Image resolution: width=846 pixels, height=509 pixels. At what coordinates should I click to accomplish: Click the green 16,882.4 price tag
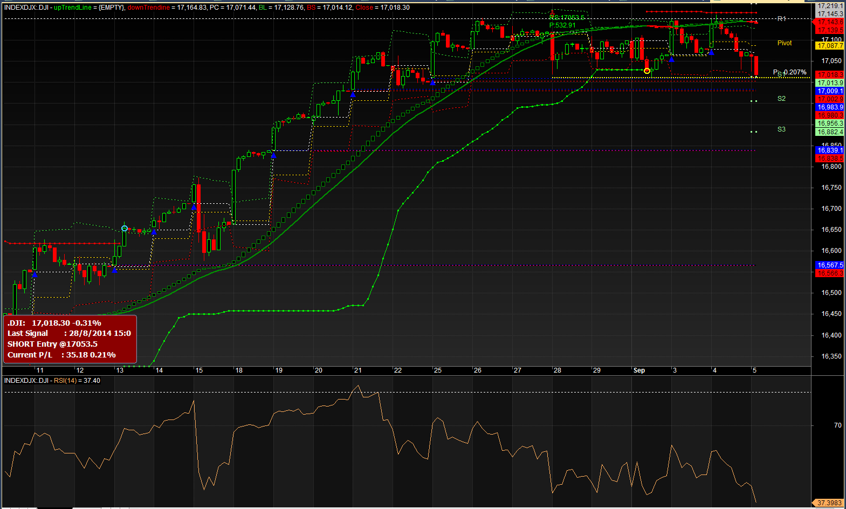click(830, 132)
